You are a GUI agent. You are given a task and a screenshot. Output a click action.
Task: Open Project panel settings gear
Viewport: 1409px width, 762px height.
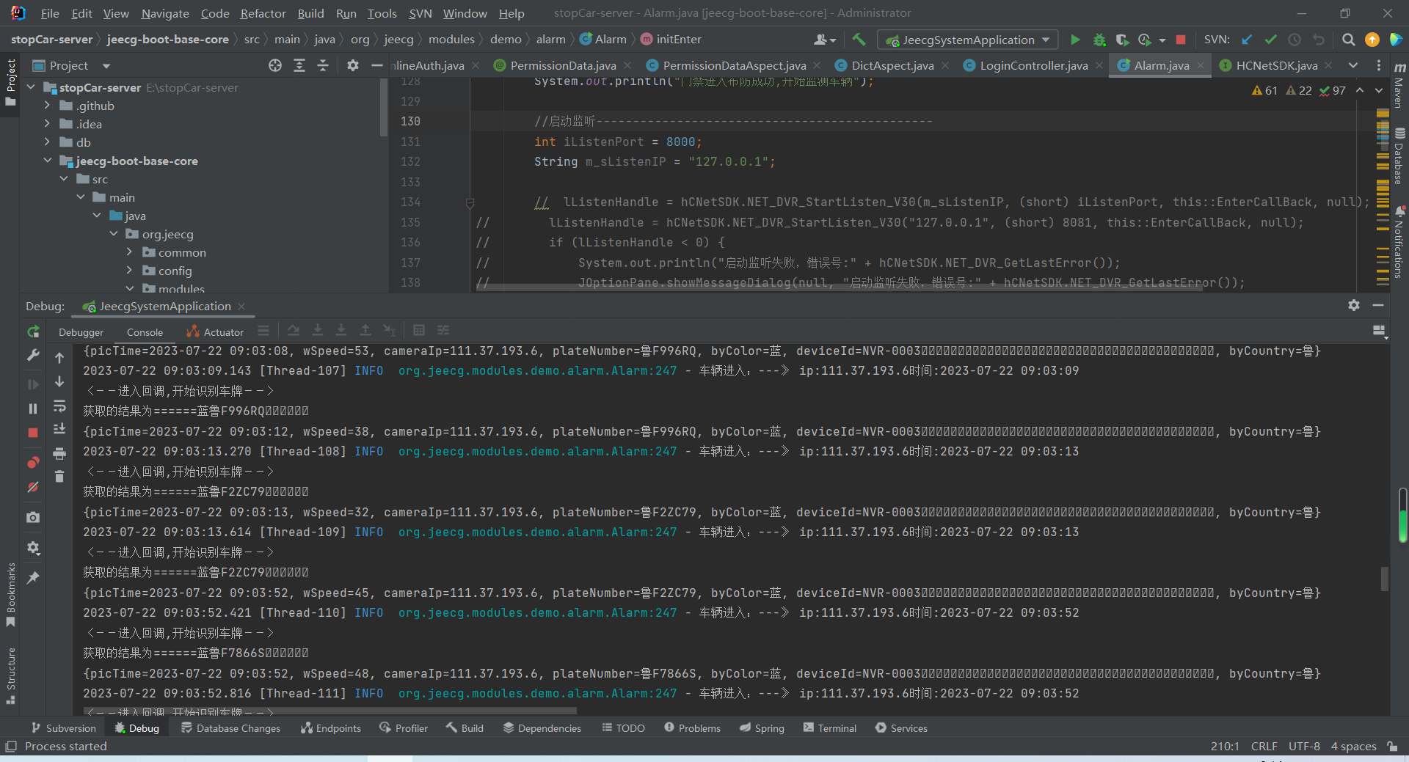coord(353,65)
